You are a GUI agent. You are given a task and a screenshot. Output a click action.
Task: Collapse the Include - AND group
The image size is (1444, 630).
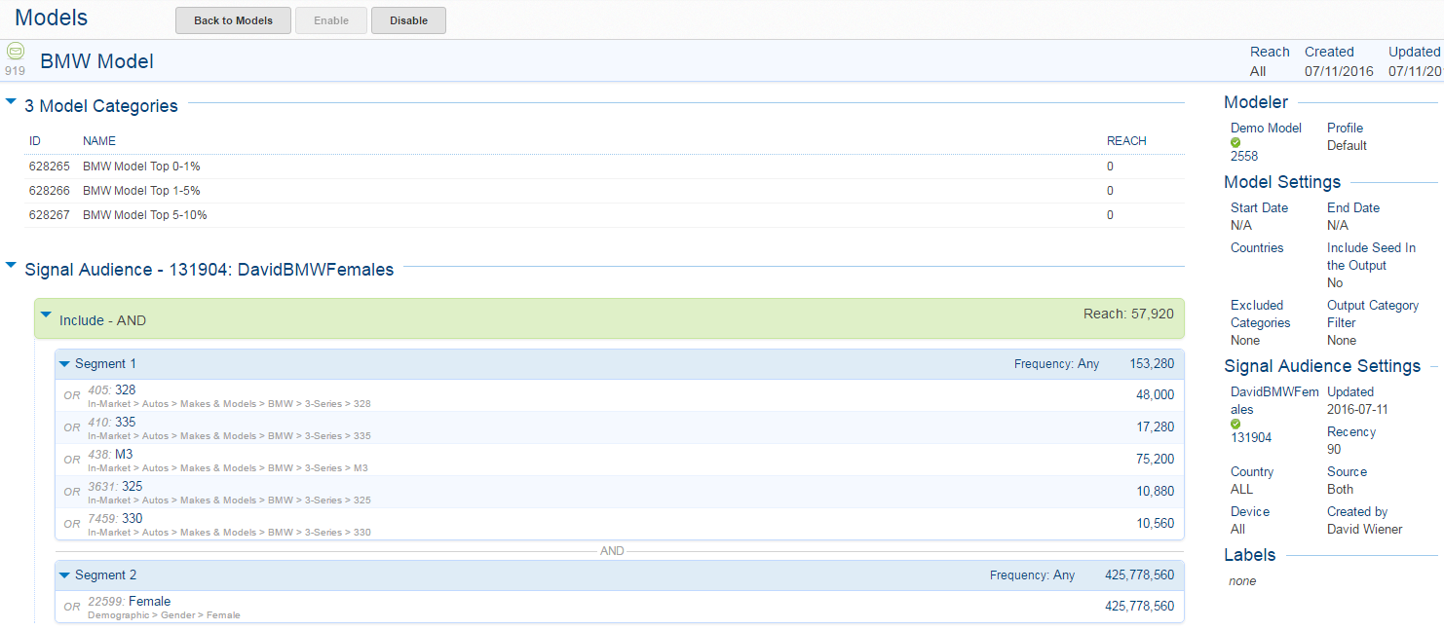[46, 315]
